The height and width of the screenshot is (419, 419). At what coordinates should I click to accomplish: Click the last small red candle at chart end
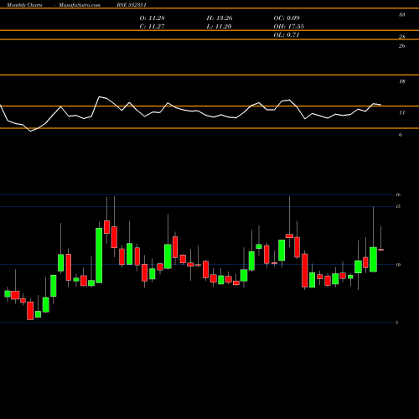coord(380,250)
